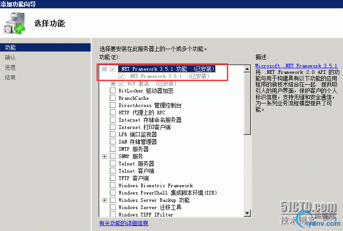
Task: Select the HTTP 代理上的 RPC row
Action: (x=142, y=113)
